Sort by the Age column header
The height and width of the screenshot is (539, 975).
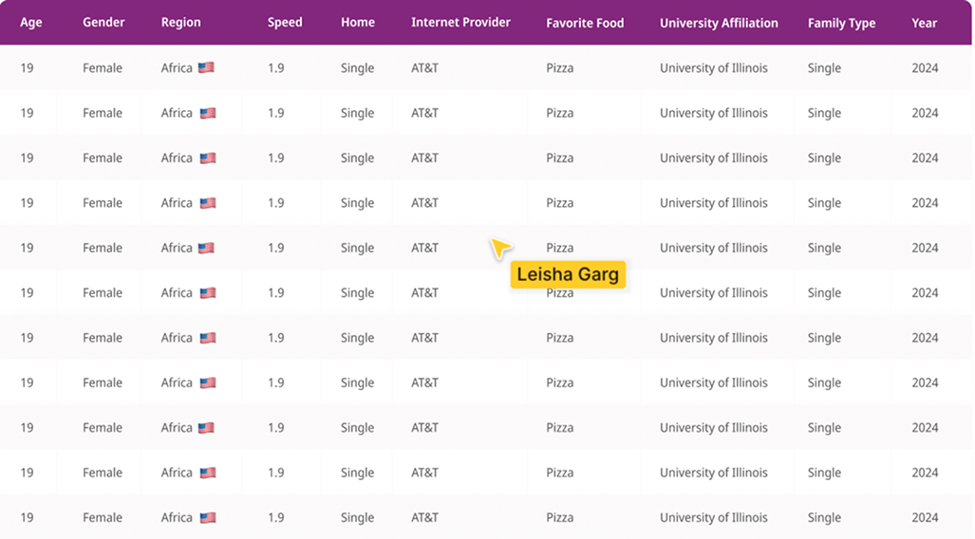pos(31,23)
